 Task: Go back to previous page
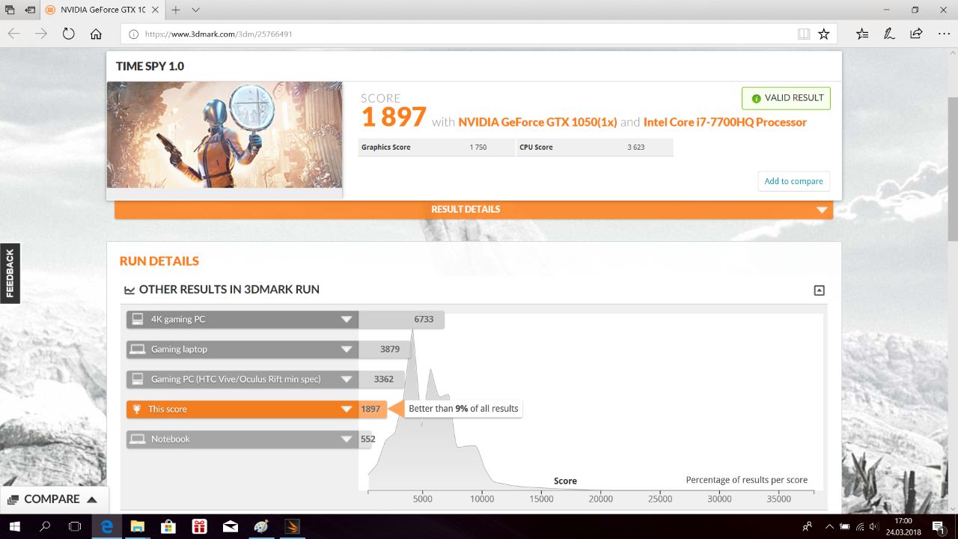point(13,34)
